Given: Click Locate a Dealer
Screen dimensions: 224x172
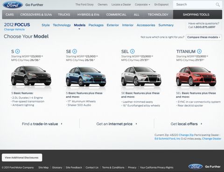Looking at the screenshot, I should tap(121, 5).
